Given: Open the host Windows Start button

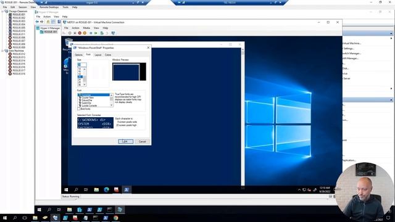Looking at the screenshot, I should (5, 218).
